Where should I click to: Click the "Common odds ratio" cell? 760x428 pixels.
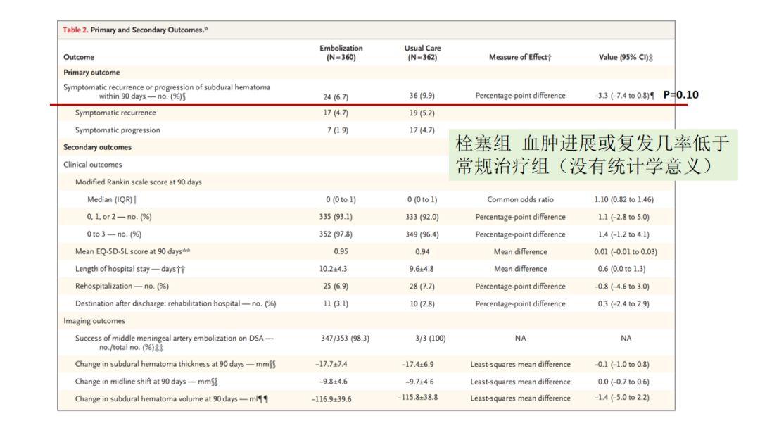(x=520, y=199)
